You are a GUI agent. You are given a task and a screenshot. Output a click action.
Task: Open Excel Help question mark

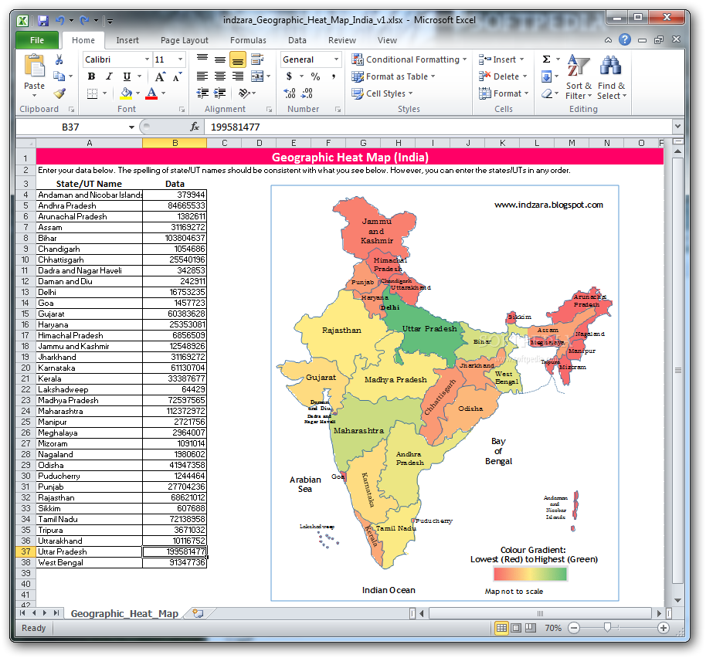[624, 39]
